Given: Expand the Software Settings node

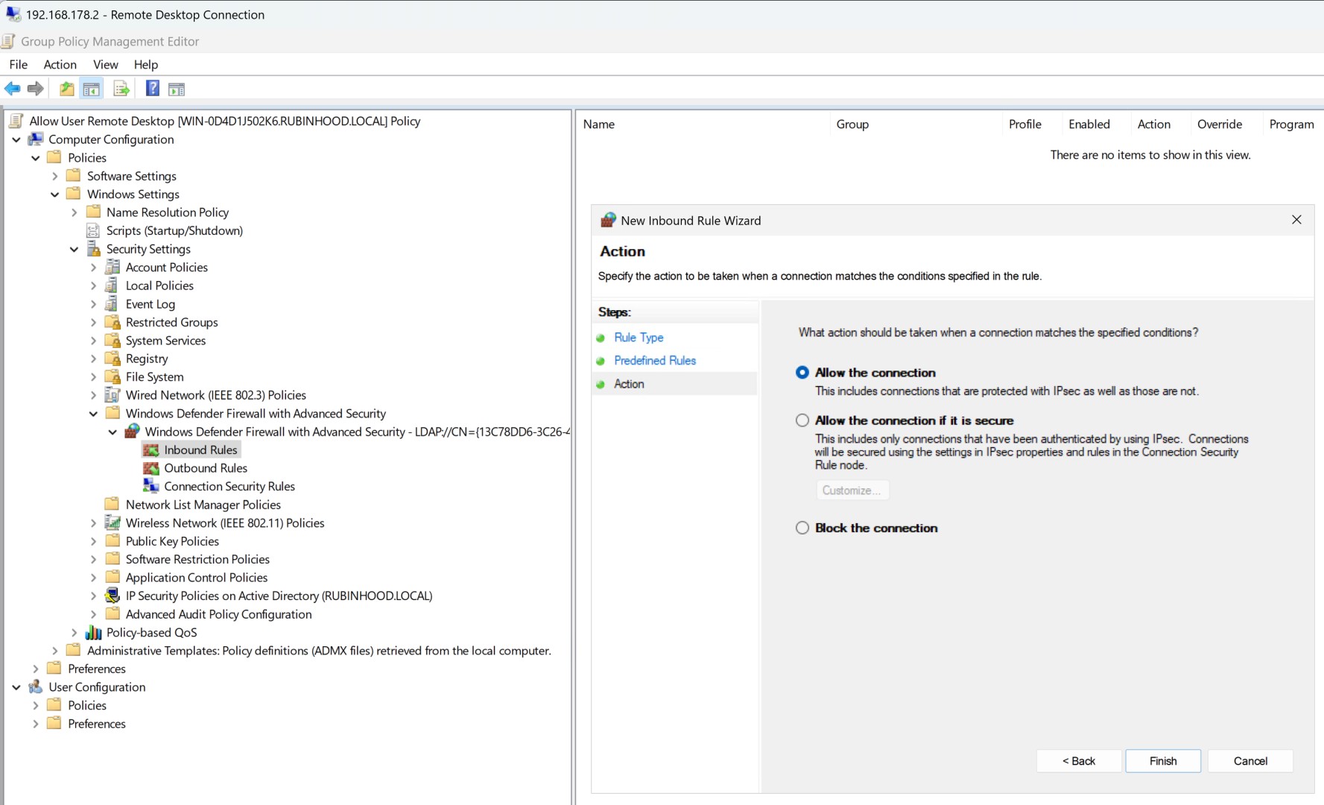Looking at the screenshot, I should coord(55,176).
